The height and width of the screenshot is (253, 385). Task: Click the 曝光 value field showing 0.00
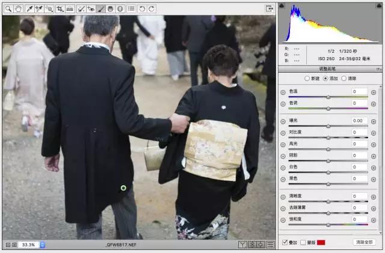click(x=360, y=120)
